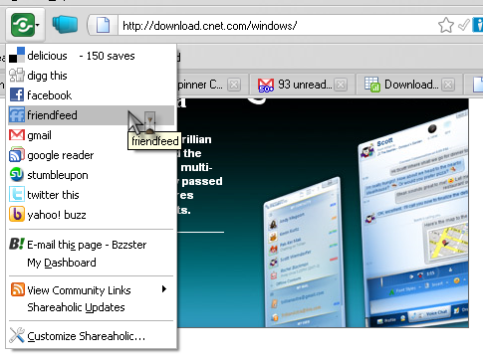The width and height of the screenshot is (483, 360).
Task: Click the yahoo buzz icon
Action: pyautogui.click(x=17, y=214)
